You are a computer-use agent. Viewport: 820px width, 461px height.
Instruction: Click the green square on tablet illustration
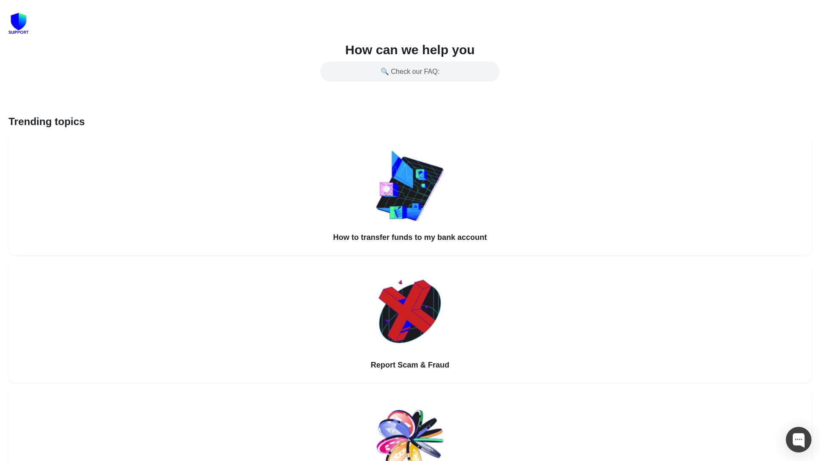coord(396,212)
